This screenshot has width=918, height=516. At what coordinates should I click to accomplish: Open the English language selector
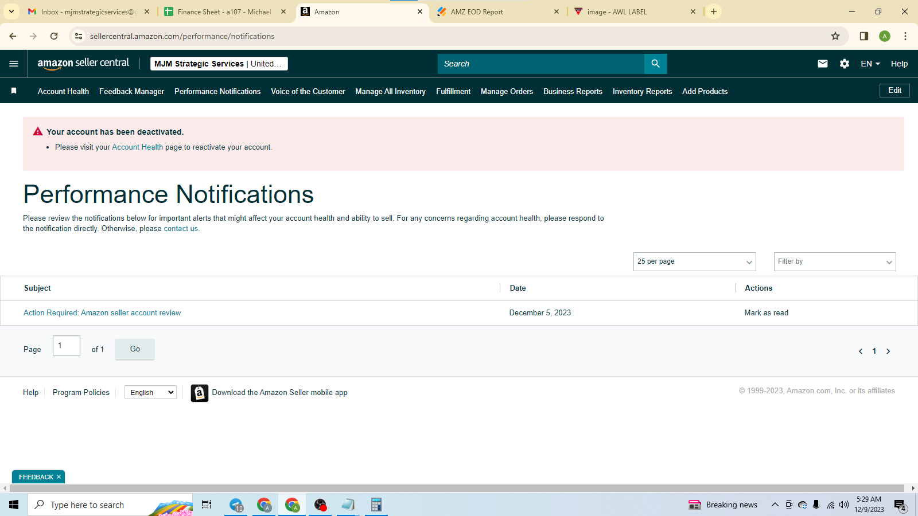click(150, 392)
